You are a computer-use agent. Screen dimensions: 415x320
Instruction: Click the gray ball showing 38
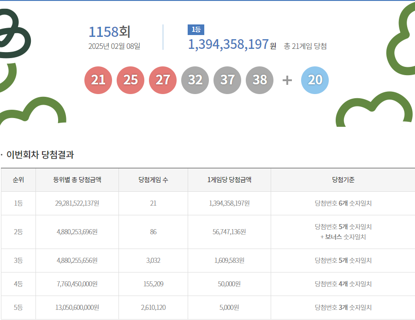click(259, 80)
